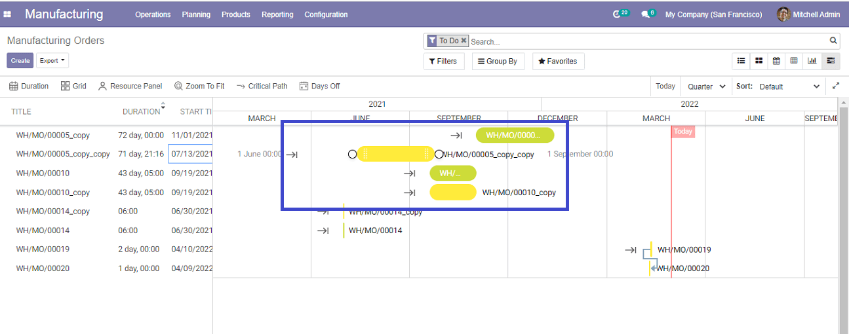Click the search magnifier icon
The height and width of the screenshot is (334, 849).
point(833,41)
